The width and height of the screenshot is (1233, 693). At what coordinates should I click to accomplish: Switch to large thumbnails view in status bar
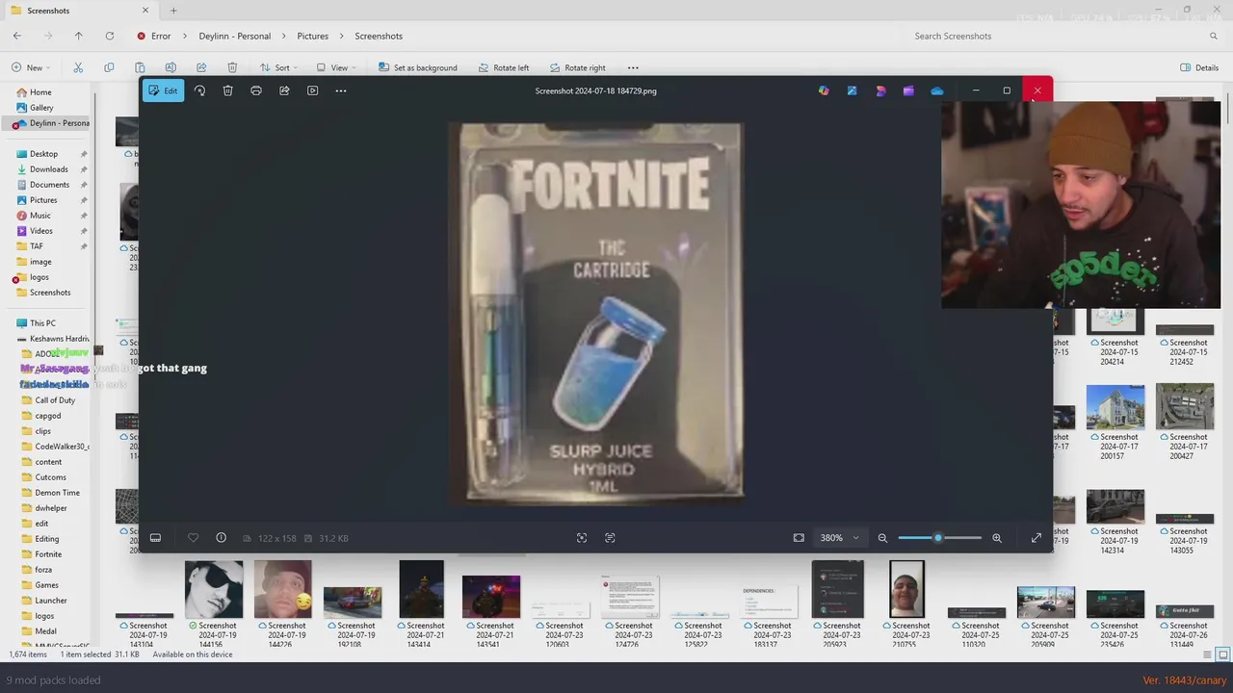(x=1223, y=654)
